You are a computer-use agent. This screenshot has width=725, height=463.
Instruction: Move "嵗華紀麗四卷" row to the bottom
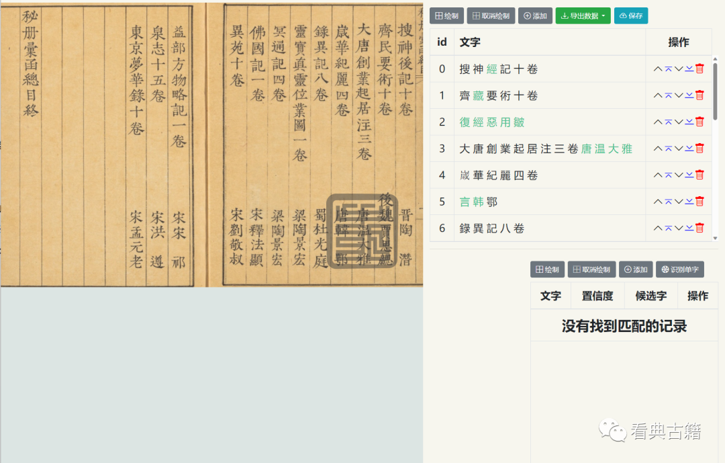[686, 175]
